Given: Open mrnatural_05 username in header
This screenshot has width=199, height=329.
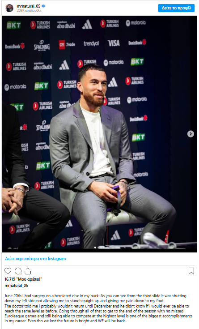Looking at the screenshot, I should [x=29, y=6].
